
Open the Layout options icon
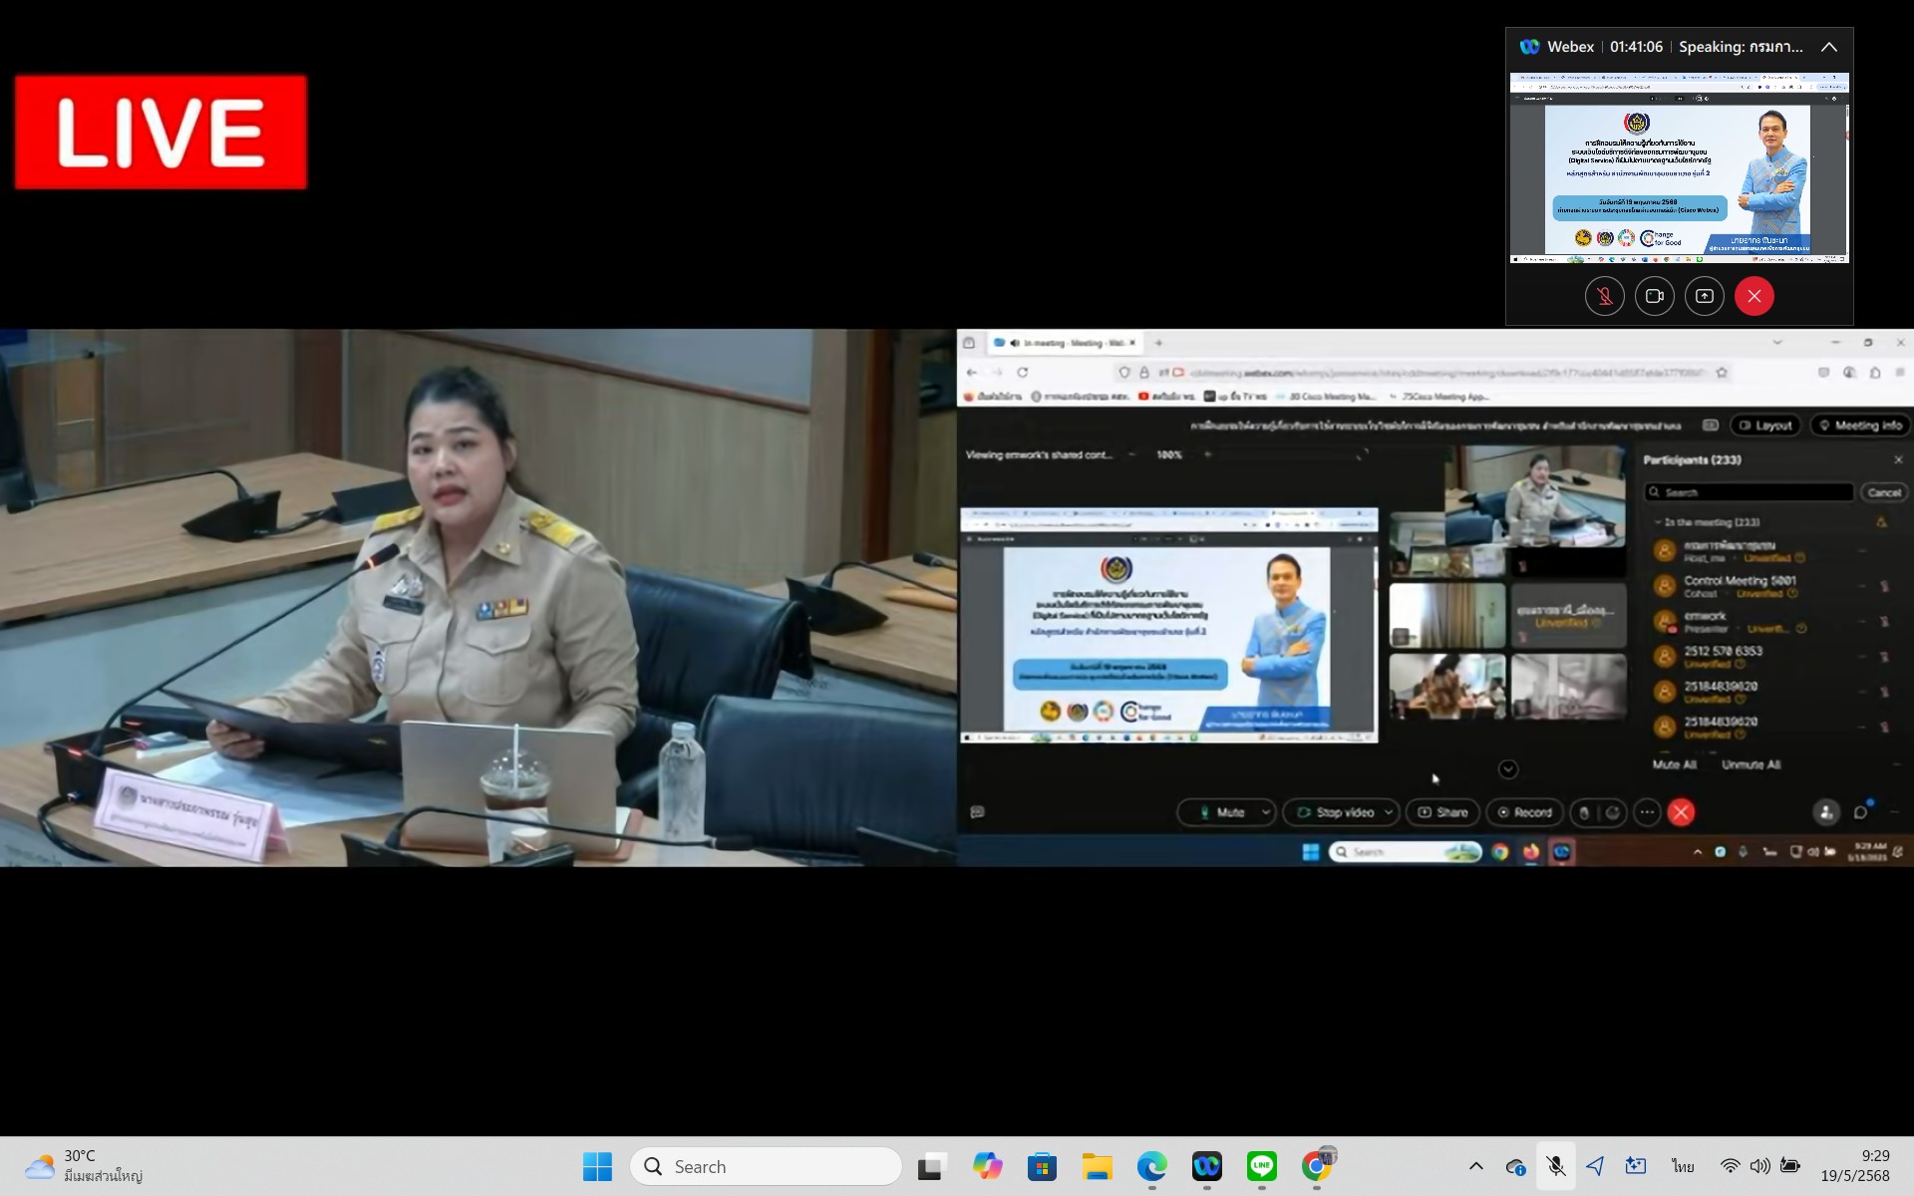pos(1764,426)
